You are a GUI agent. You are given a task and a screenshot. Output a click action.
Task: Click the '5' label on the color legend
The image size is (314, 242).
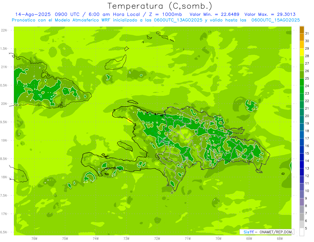[x=306, y=228]
